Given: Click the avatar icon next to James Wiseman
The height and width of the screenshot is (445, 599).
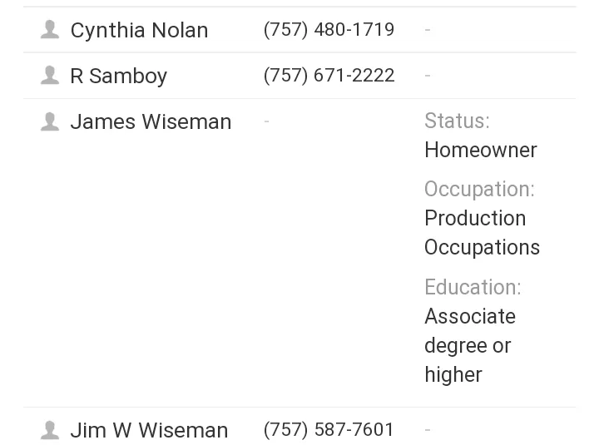Looking at the screenshot, I should [x=50, y=121].
